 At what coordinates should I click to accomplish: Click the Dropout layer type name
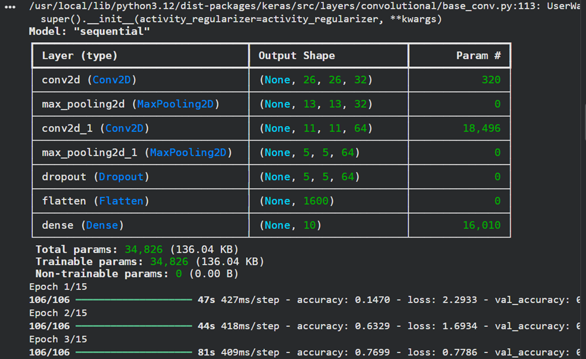pyautogui.click(x=121, y=177)
